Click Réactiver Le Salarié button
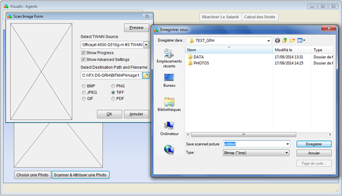Screen dimensions: 342x196 (x=220, y=17)
